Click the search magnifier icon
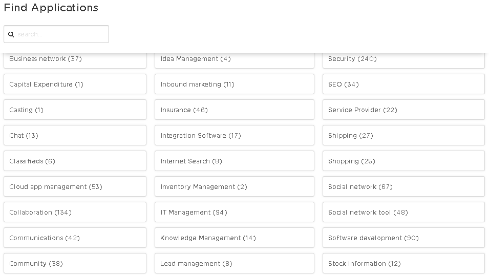Viewport: 489px width, 275px height. point(11,34)
